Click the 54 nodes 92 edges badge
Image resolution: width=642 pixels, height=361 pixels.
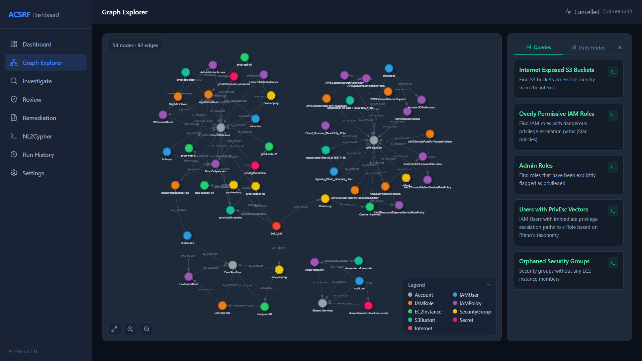135,45
